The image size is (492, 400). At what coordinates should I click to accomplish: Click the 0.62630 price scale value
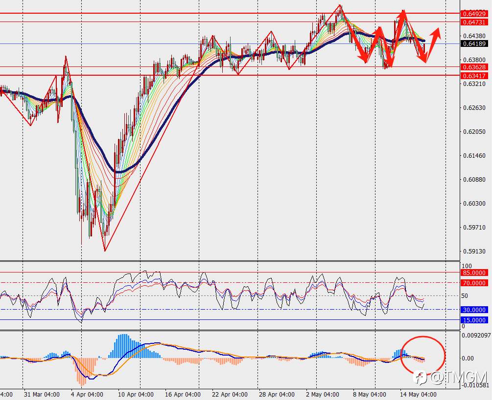coord(474,107)
